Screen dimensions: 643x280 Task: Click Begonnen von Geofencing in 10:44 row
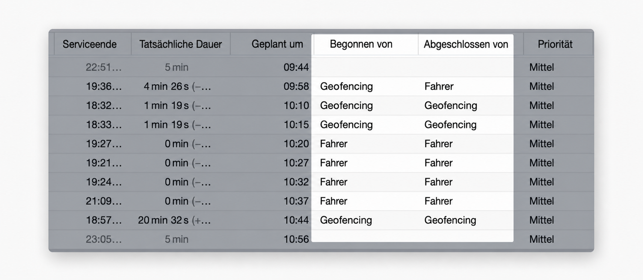[x=346, y=220]
